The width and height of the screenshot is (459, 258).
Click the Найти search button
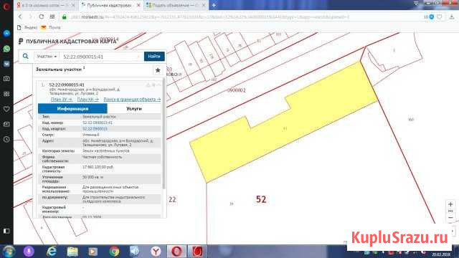pos(154,56)
